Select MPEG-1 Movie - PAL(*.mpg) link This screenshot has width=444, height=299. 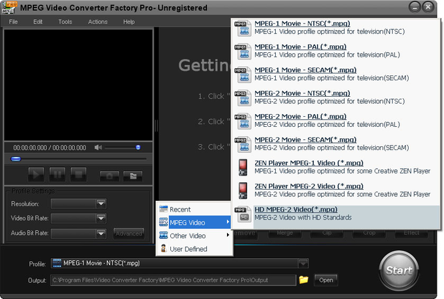click(x=300, y=47)
